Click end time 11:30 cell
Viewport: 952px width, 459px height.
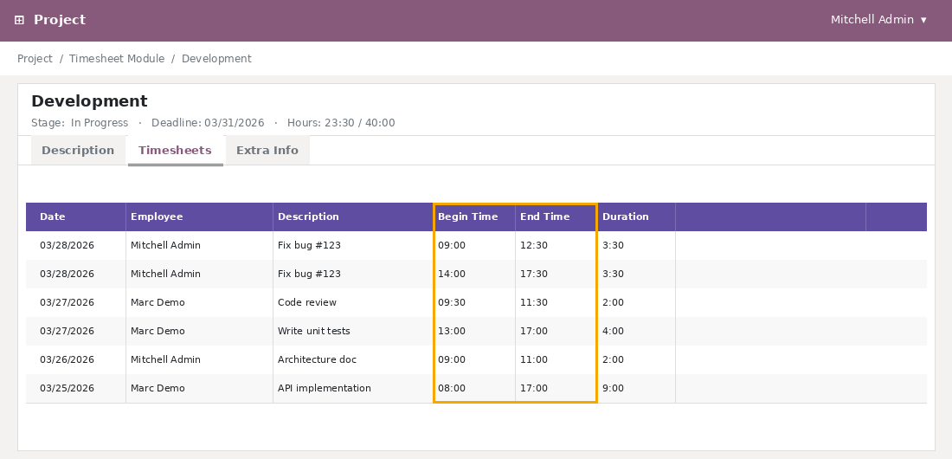click(556, 302)
